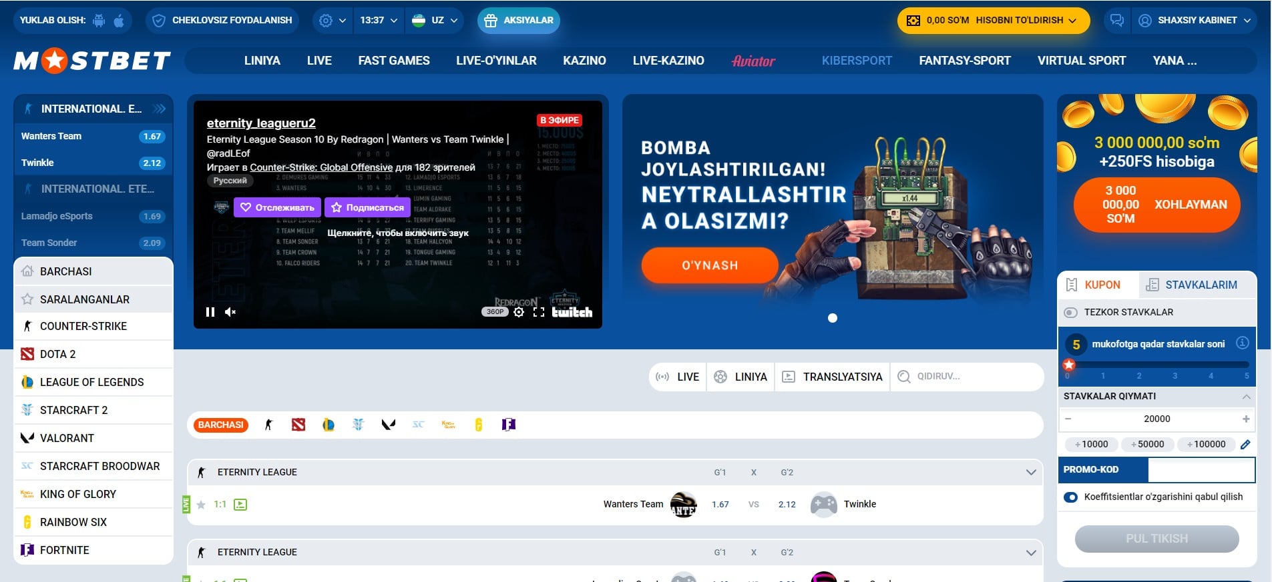Expand the Shaxsiy Kabinet dropdown
The image size is (1272, 582).
coord(1197,21)
